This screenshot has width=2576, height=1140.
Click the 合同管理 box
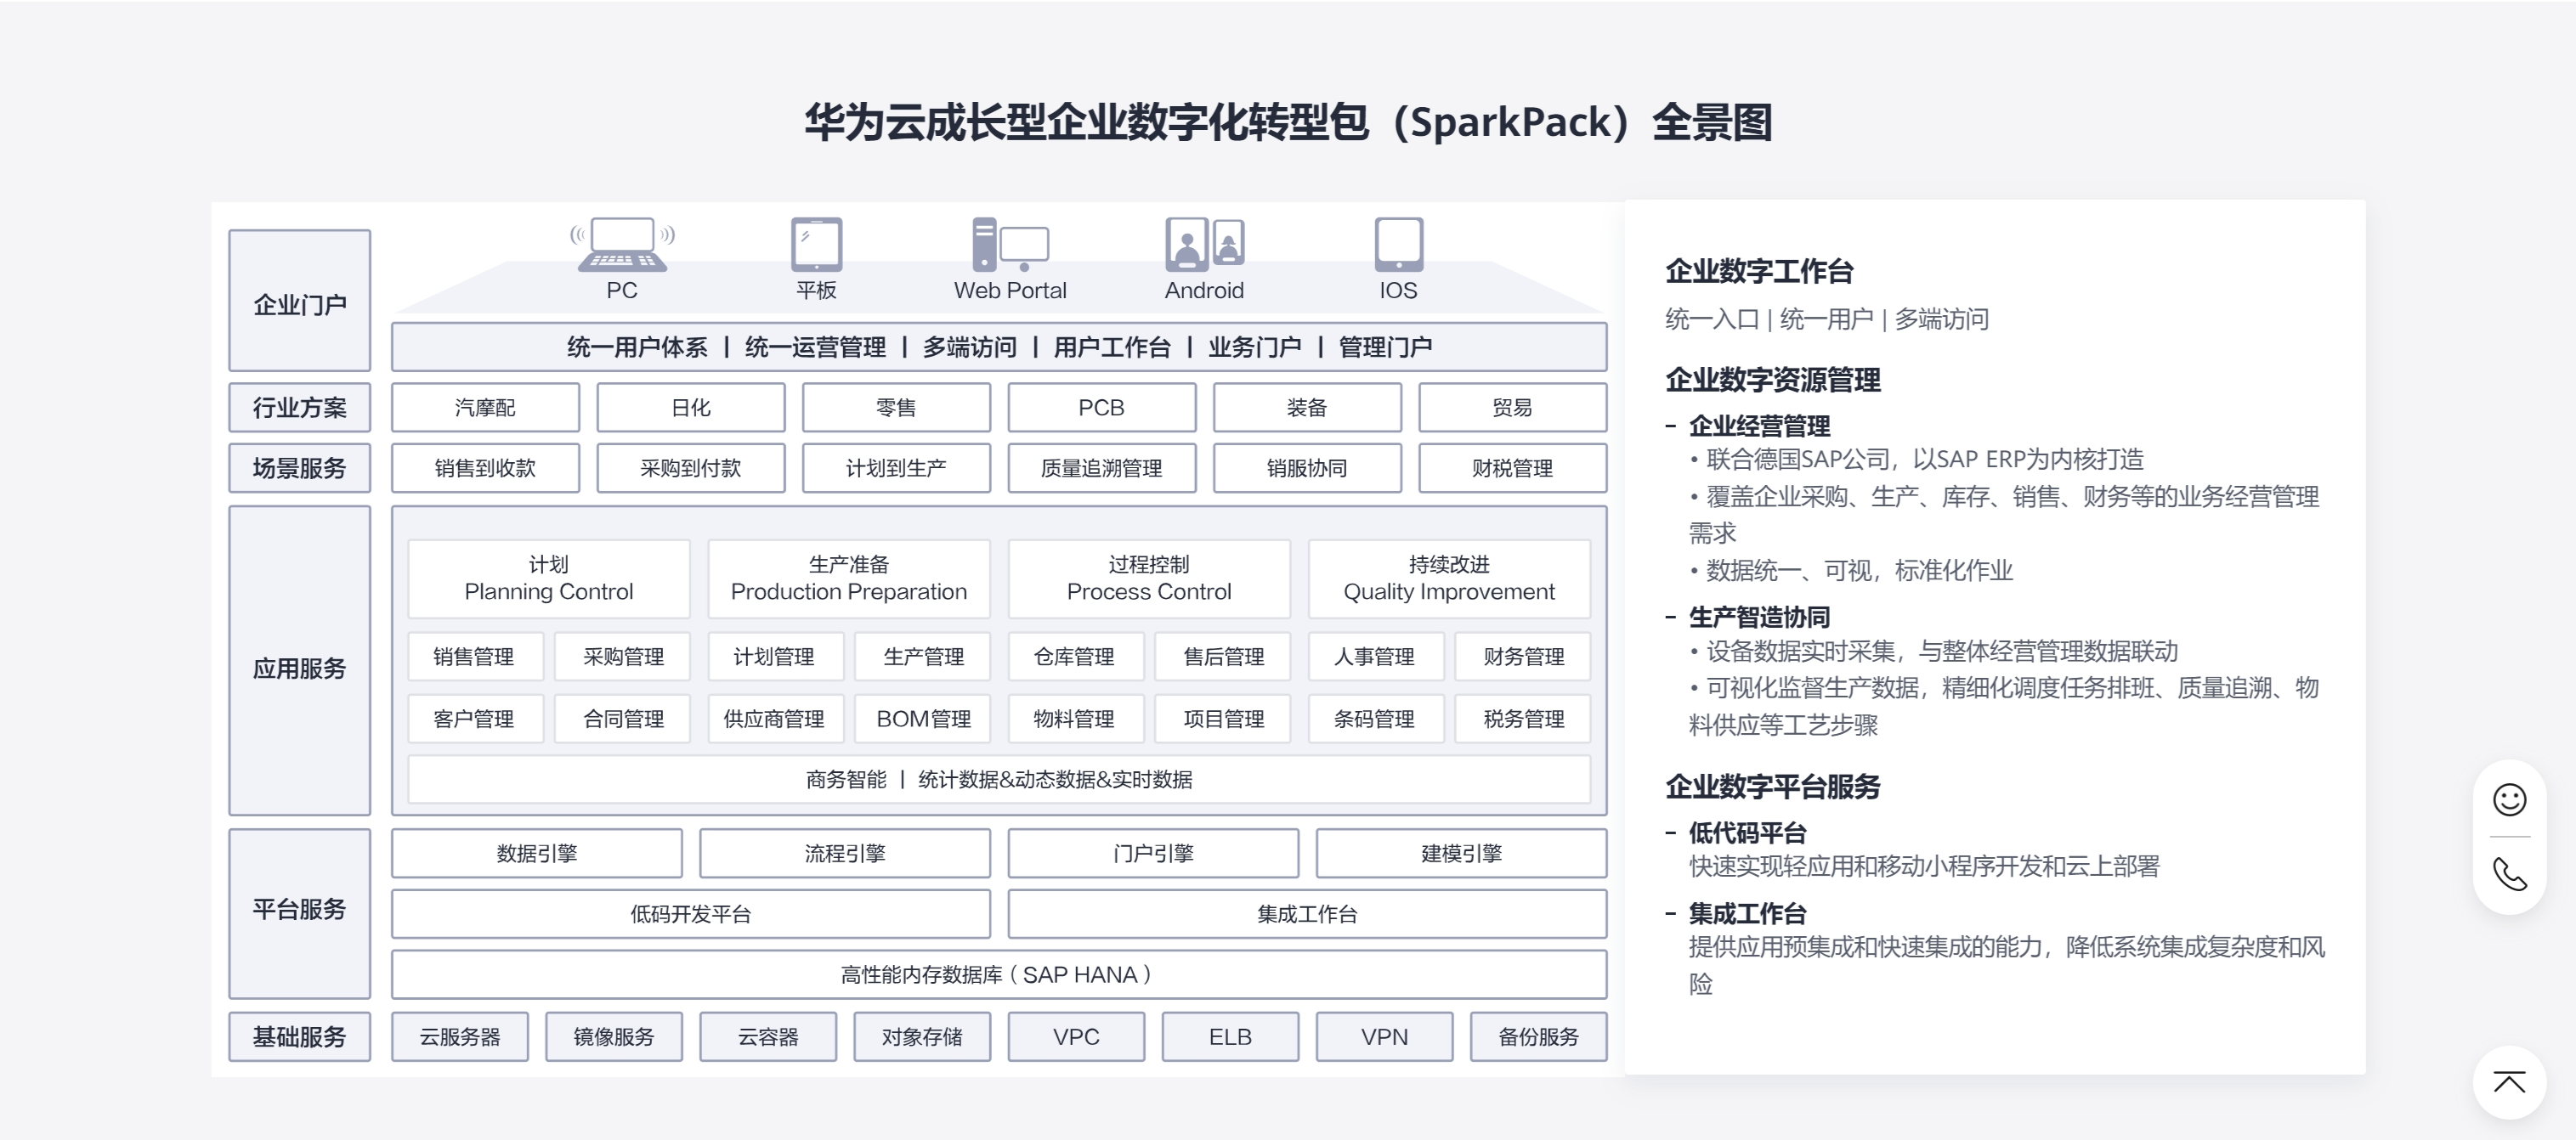[x=623, y=717]
